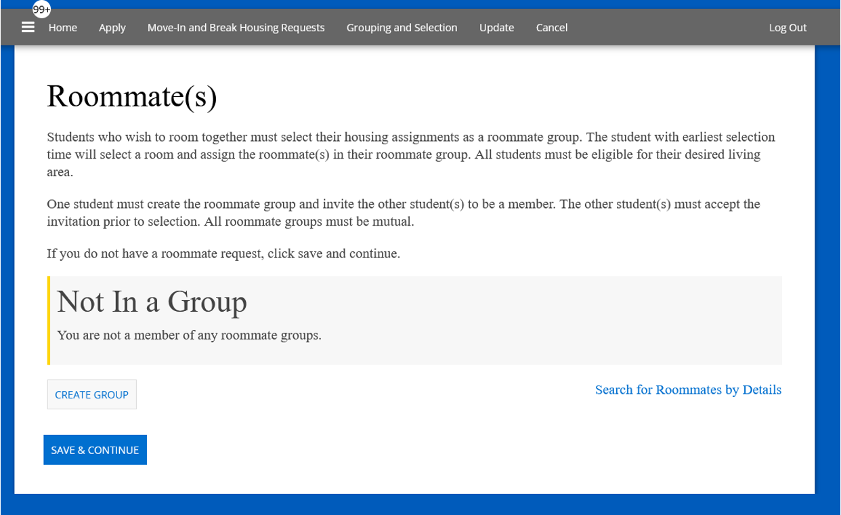Screen dimensions: 841x515
Task: Select Grouping and Selection menu item
Action: coord(402,28)
